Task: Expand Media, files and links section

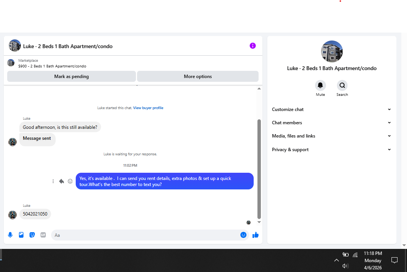Action: click(331, 136)
